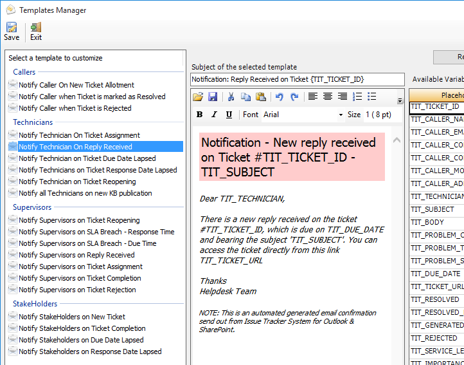
Task: Click the subject of the selected template field
Action: [x=298, y=79]
